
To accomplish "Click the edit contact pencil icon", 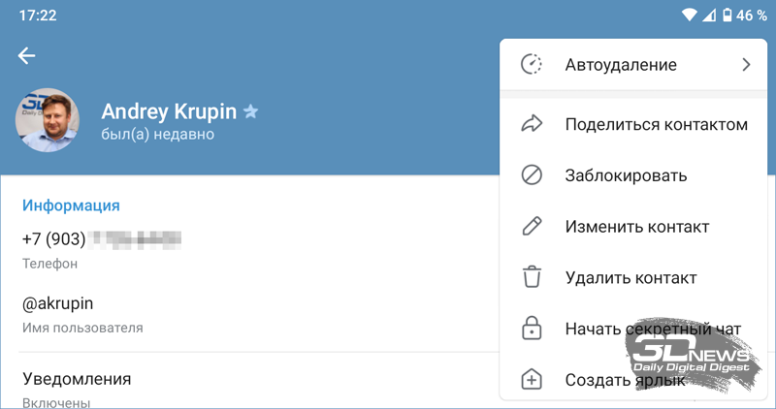I will coord(532,227).
